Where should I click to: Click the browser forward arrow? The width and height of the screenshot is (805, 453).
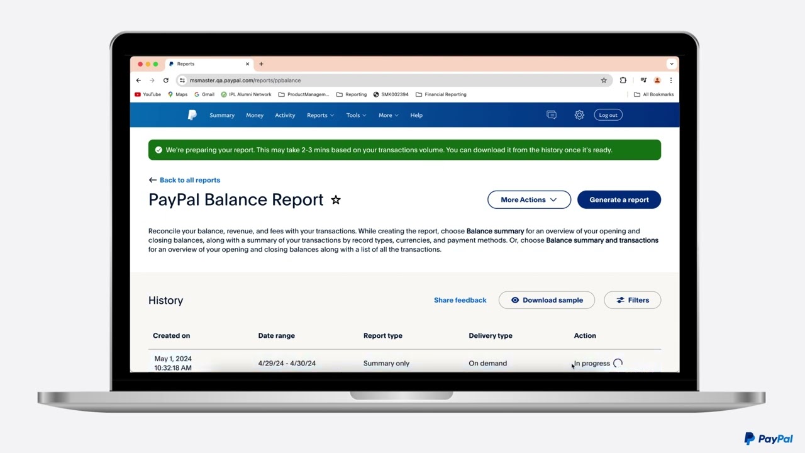click(152, 81)
